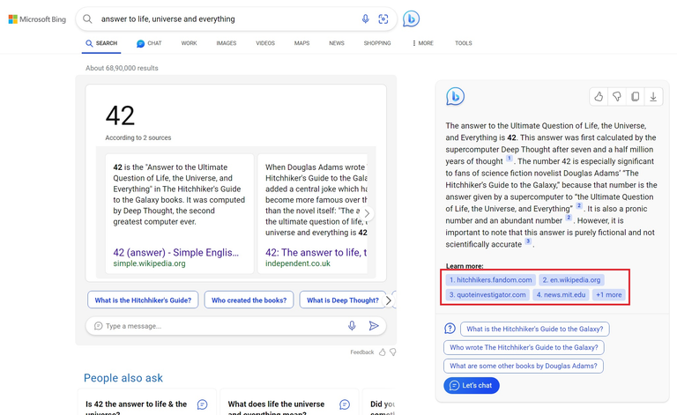Open news.mit.edu source link
Screen dimensions: 677x415
pyautogui.click(x=561, y=294)
